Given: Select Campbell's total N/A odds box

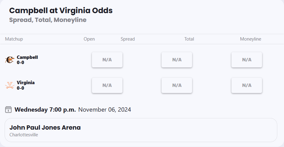Looking at the screenshot, I should 177,60.
